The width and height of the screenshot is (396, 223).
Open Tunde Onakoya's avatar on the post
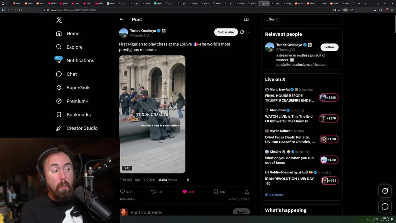coord(123,33)
